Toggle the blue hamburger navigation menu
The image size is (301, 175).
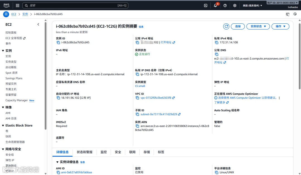point(6,14)
